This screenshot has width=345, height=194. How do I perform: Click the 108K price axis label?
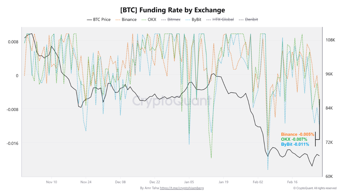[x=330, y=40]
